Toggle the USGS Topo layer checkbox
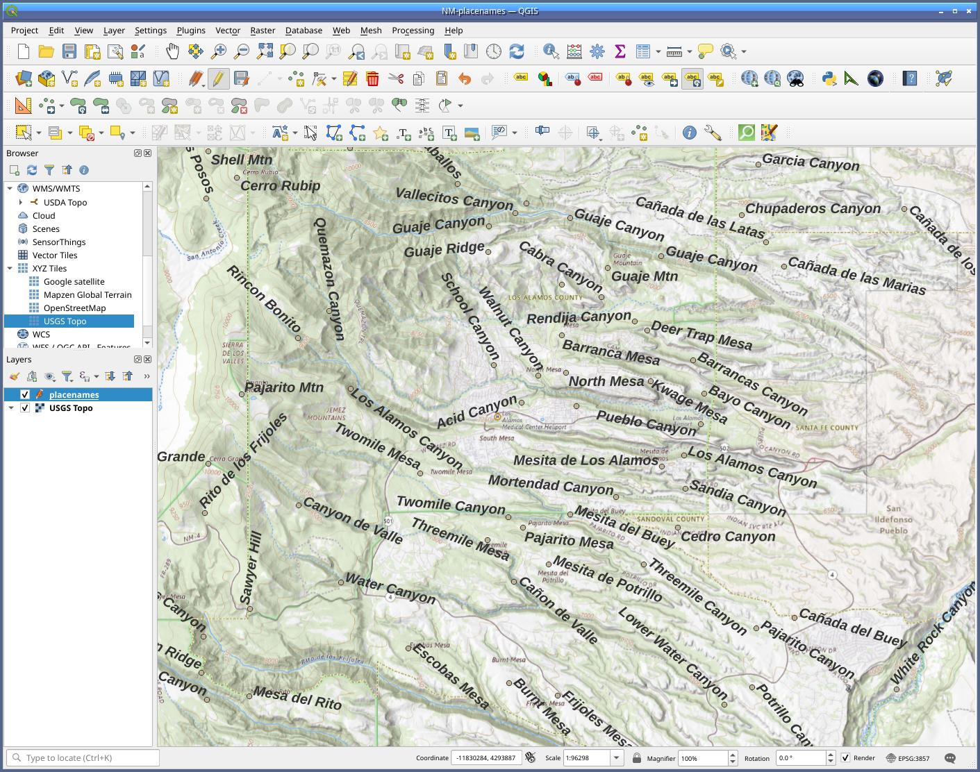 click(25, 408)
